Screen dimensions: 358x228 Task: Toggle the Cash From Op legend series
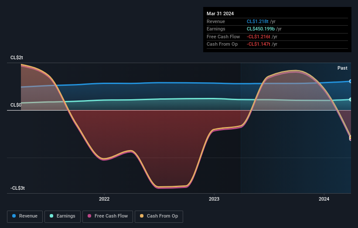point(159,216)
